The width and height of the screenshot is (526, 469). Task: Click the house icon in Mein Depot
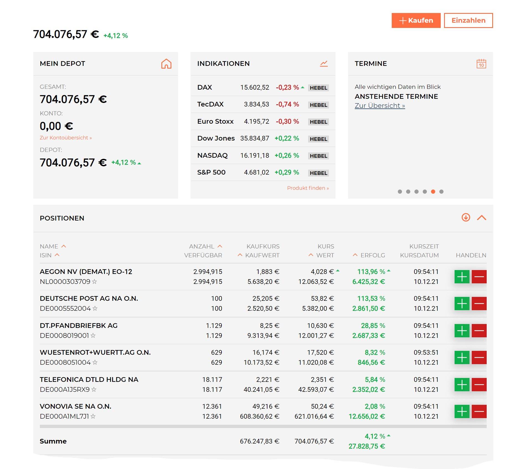click(x=166, y=64)
